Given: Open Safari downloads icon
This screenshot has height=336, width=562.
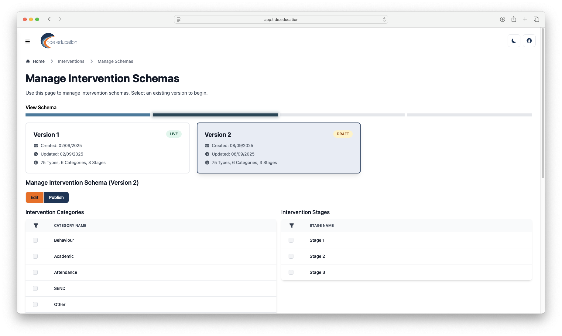Looking at the screenshot, I should (x=502, y=19).
